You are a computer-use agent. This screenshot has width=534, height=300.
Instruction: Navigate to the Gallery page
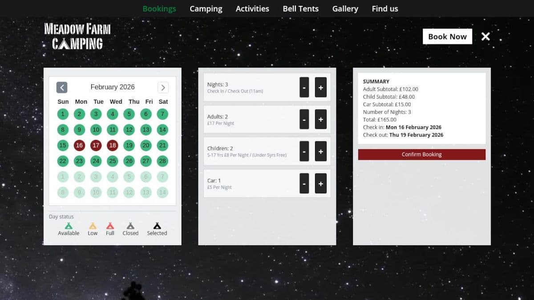pos(345,8)
